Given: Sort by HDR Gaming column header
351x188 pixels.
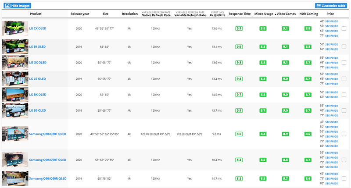Looking at the screenshot, I should click(308, 14).
